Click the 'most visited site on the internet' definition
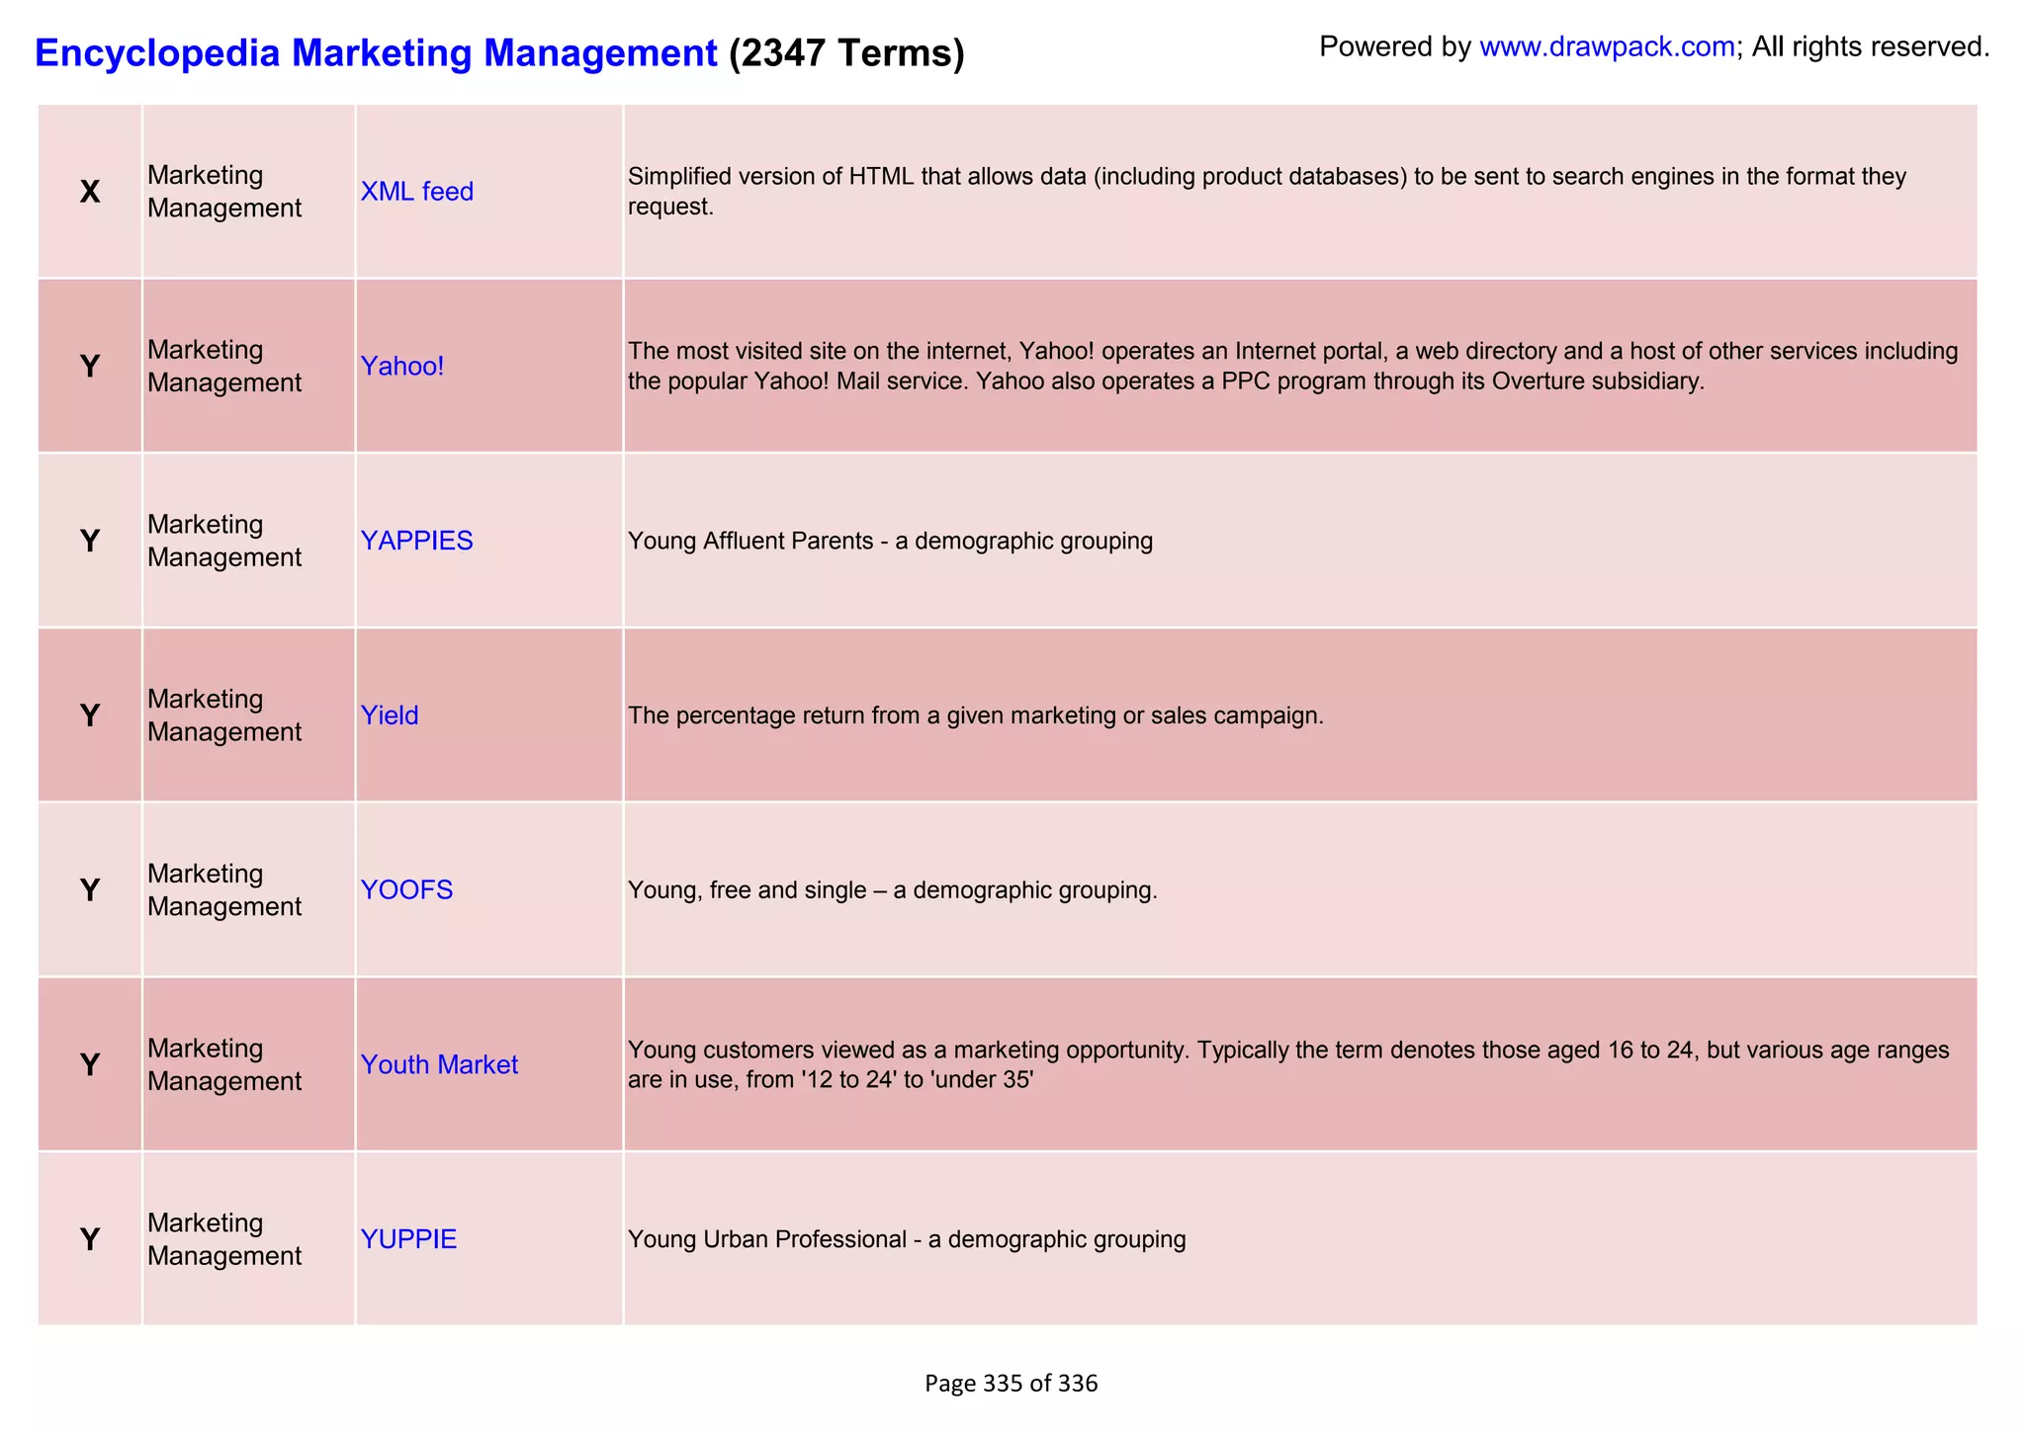2025x1432 pixels. pos(1293,367)
